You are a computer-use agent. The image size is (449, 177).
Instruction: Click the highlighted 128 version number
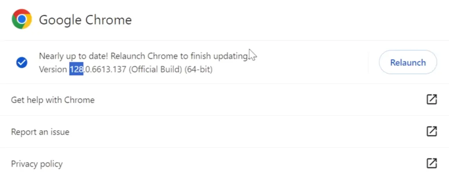tap(76, 69)
